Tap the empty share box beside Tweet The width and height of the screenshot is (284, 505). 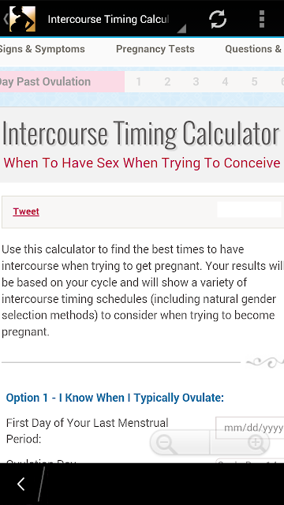click(249, 210)
